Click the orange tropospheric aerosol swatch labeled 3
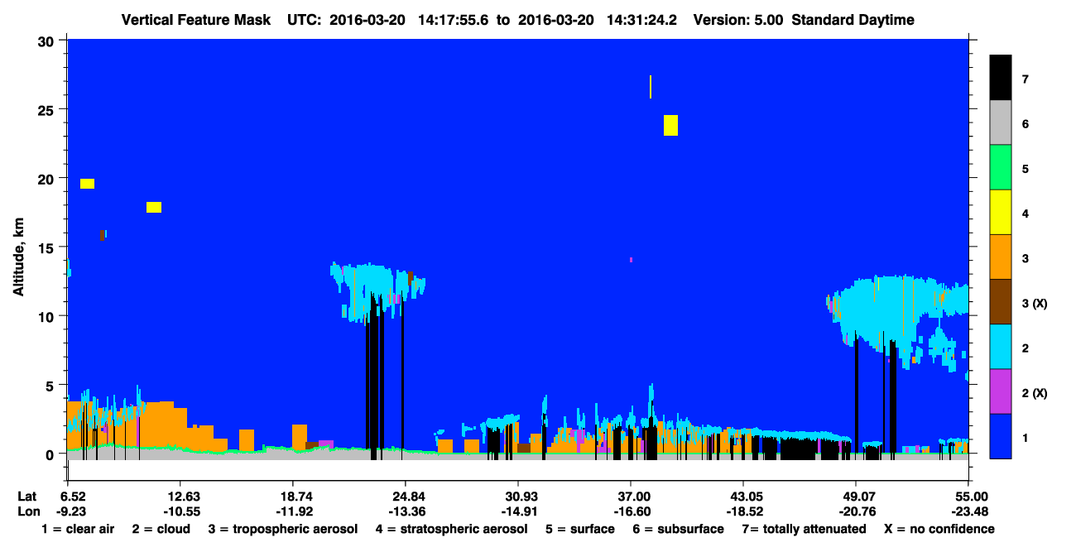1076x552 pixels. (x=1001, y=257)
